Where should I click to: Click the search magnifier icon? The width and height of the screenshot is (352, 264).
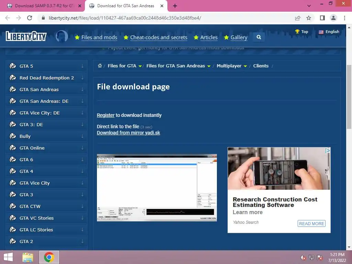coord(258,37)
